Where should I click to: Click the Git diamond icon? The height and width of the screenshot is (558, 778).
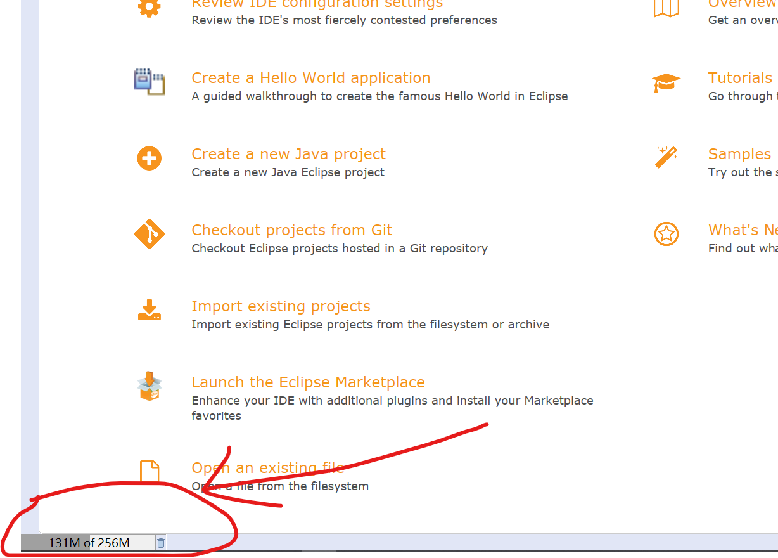pyautogui.click(x=149, y=234)
